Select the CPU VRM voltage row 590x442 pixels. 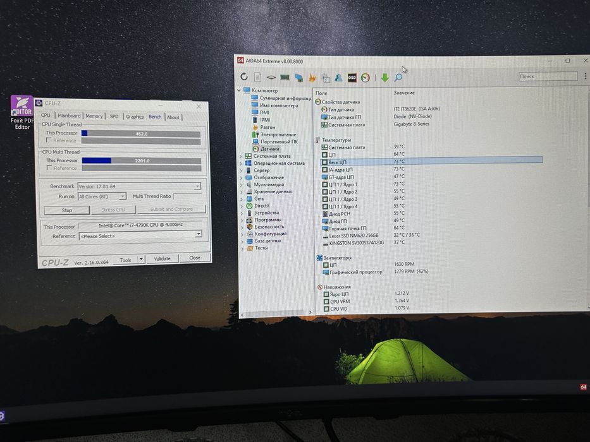click(x=431, y=301)
